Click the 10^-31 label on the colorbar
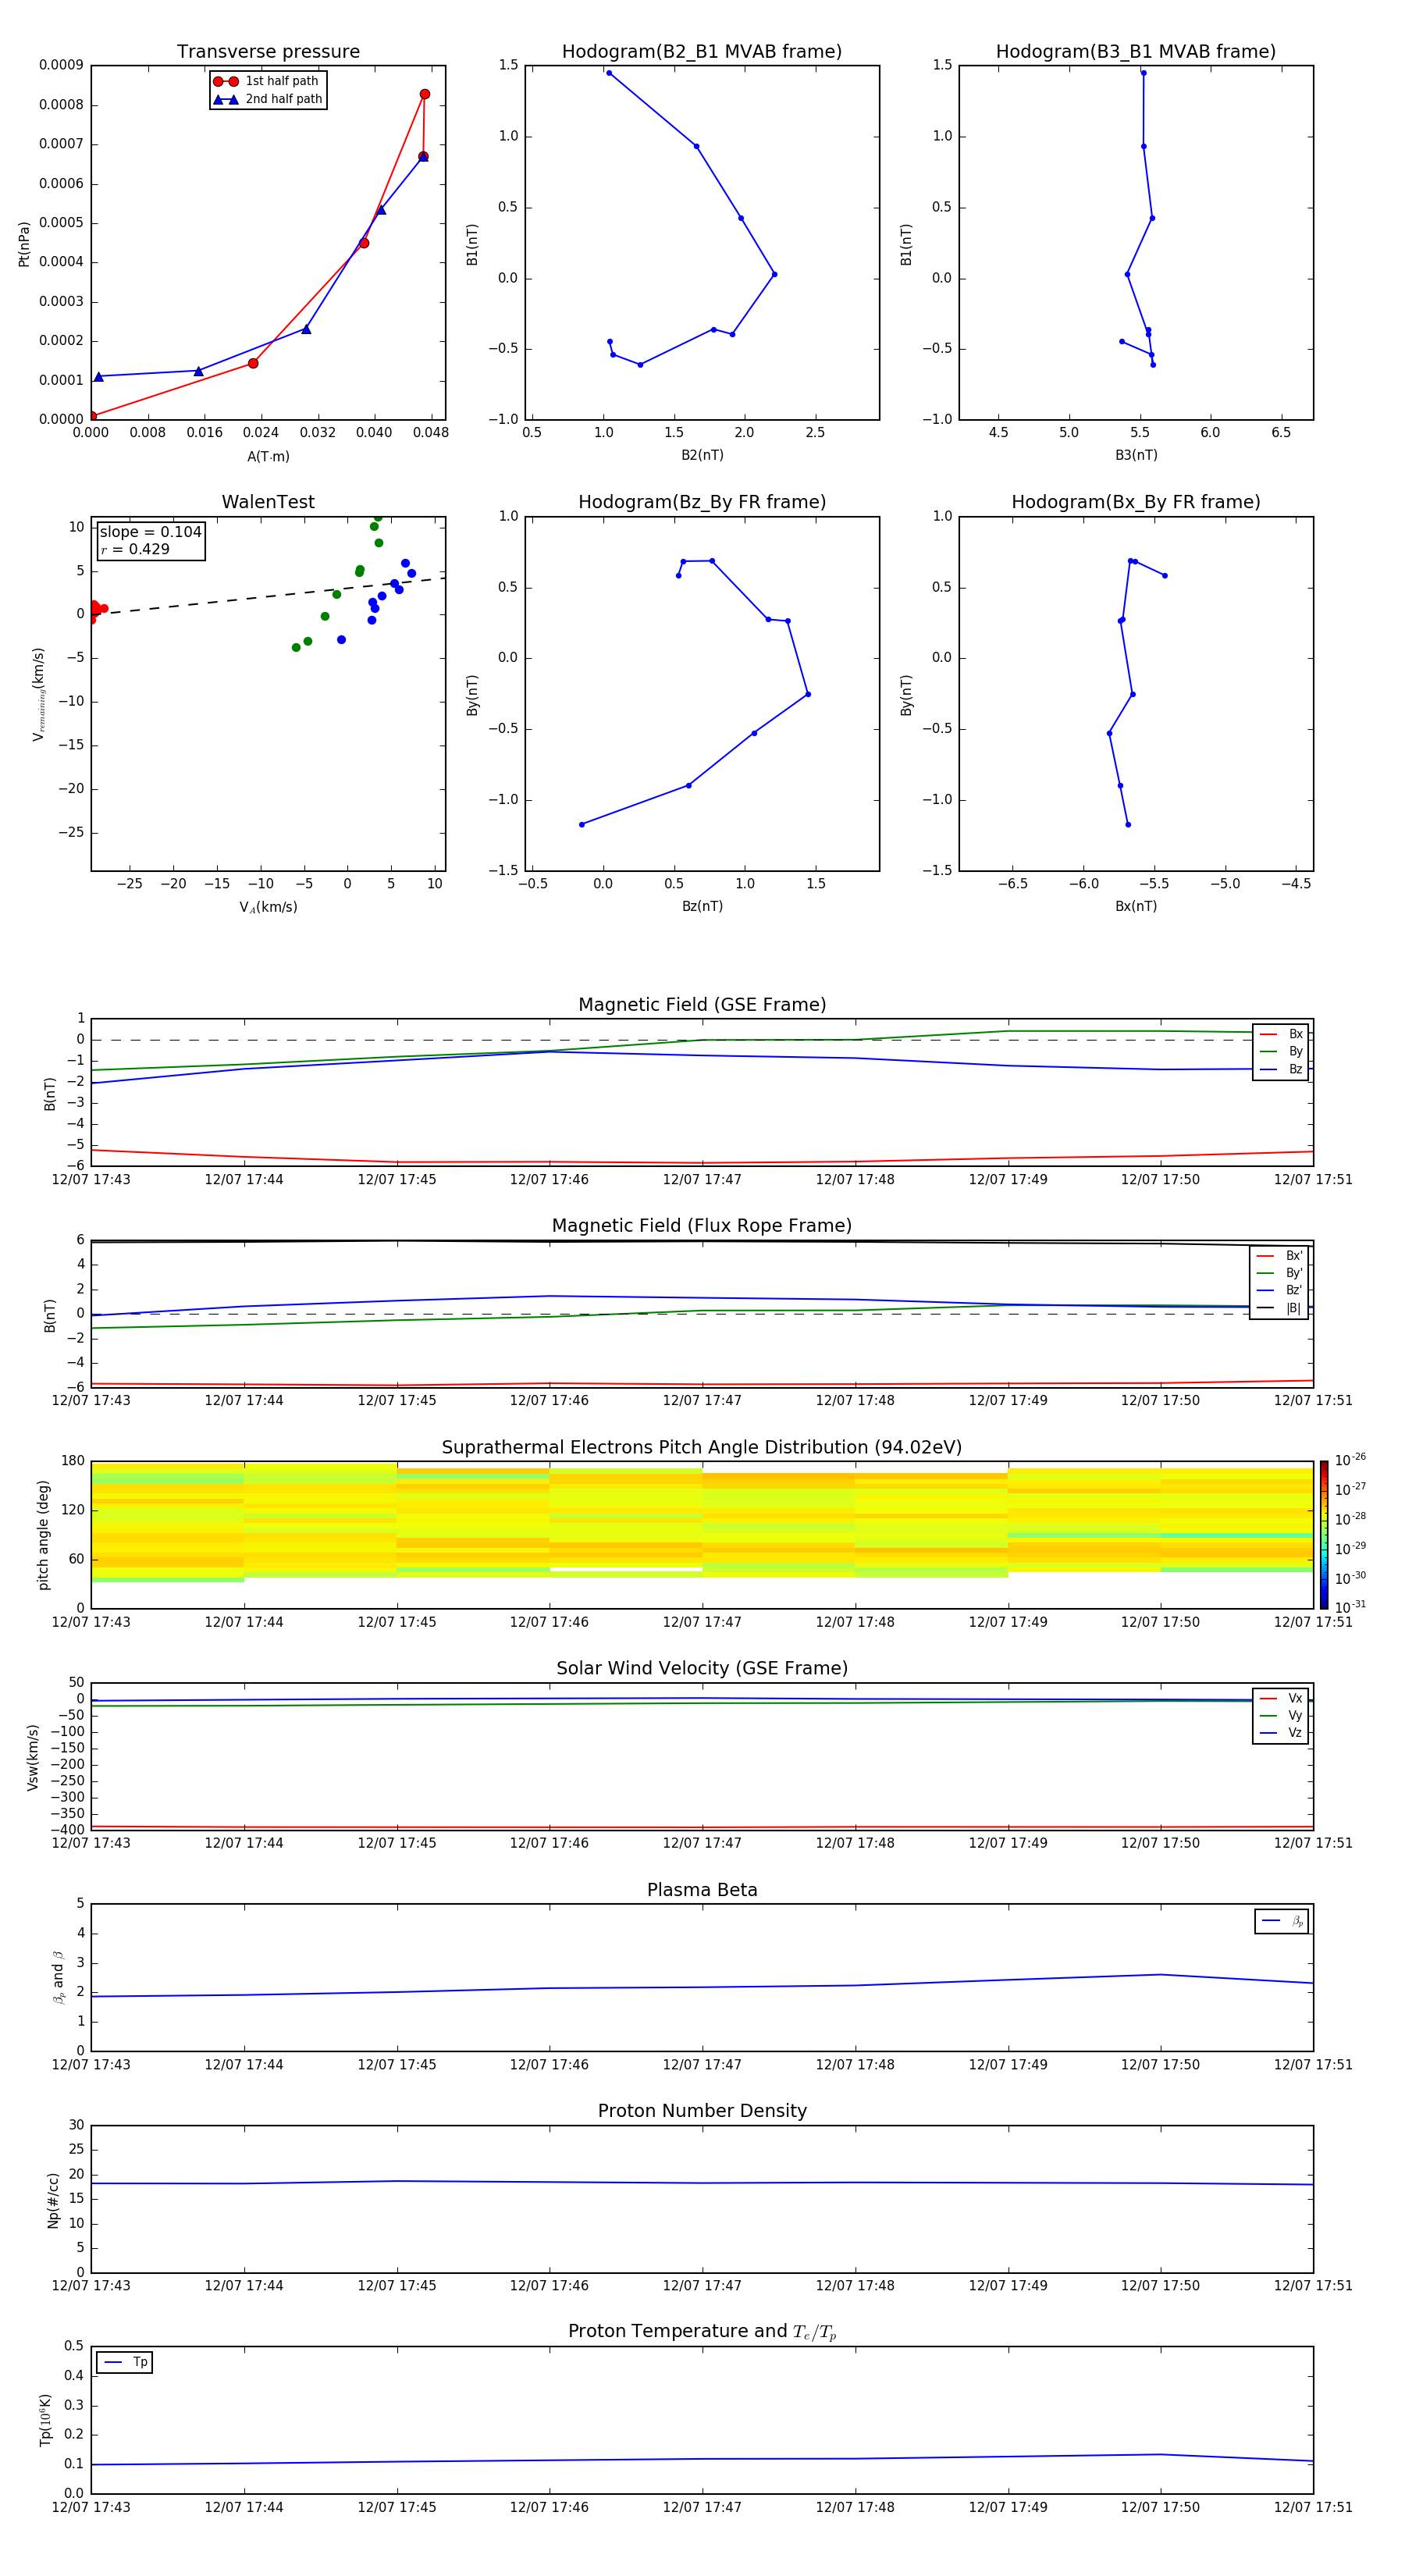Viewport: 1405px width, 2576px height. [1350, 1607]
